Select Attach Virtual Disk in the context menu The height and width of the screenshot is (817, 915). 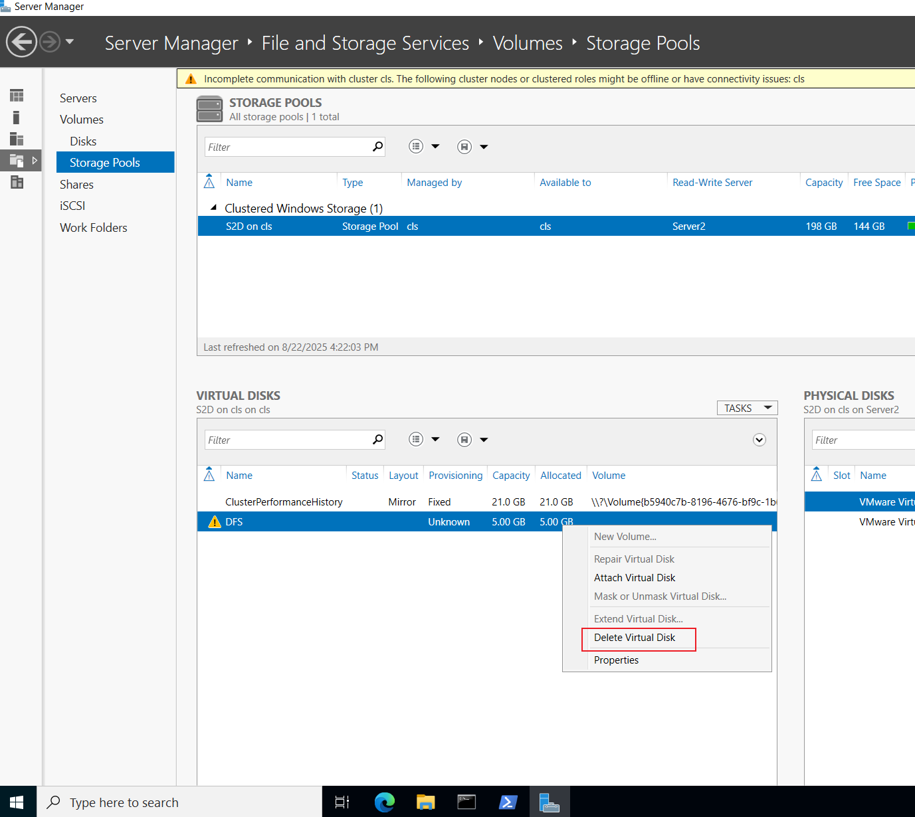coord(635,578)
